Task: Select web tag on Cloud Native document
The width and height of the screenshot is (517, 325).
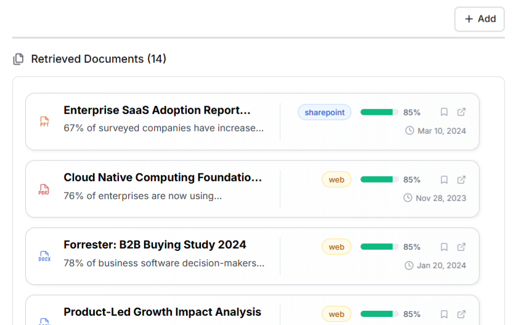Action: 336,179
